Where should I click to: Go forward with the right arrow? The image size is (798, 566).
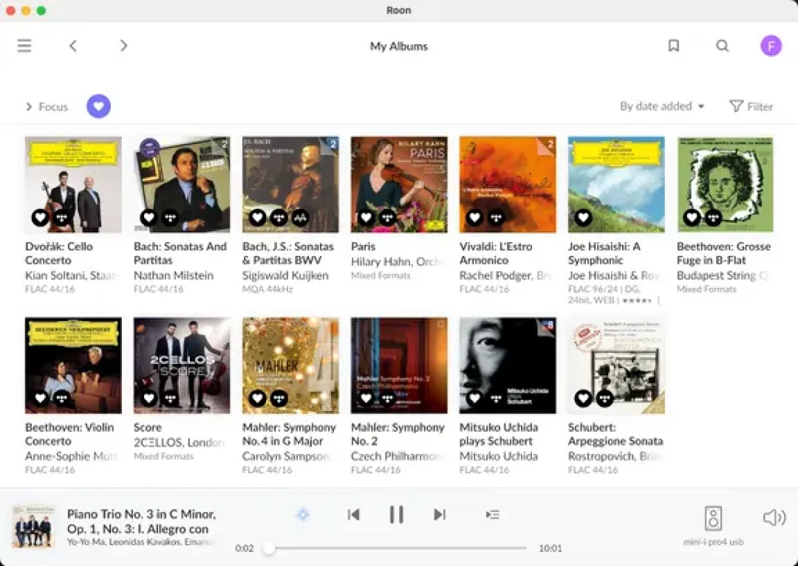click(x=123, y=46)
